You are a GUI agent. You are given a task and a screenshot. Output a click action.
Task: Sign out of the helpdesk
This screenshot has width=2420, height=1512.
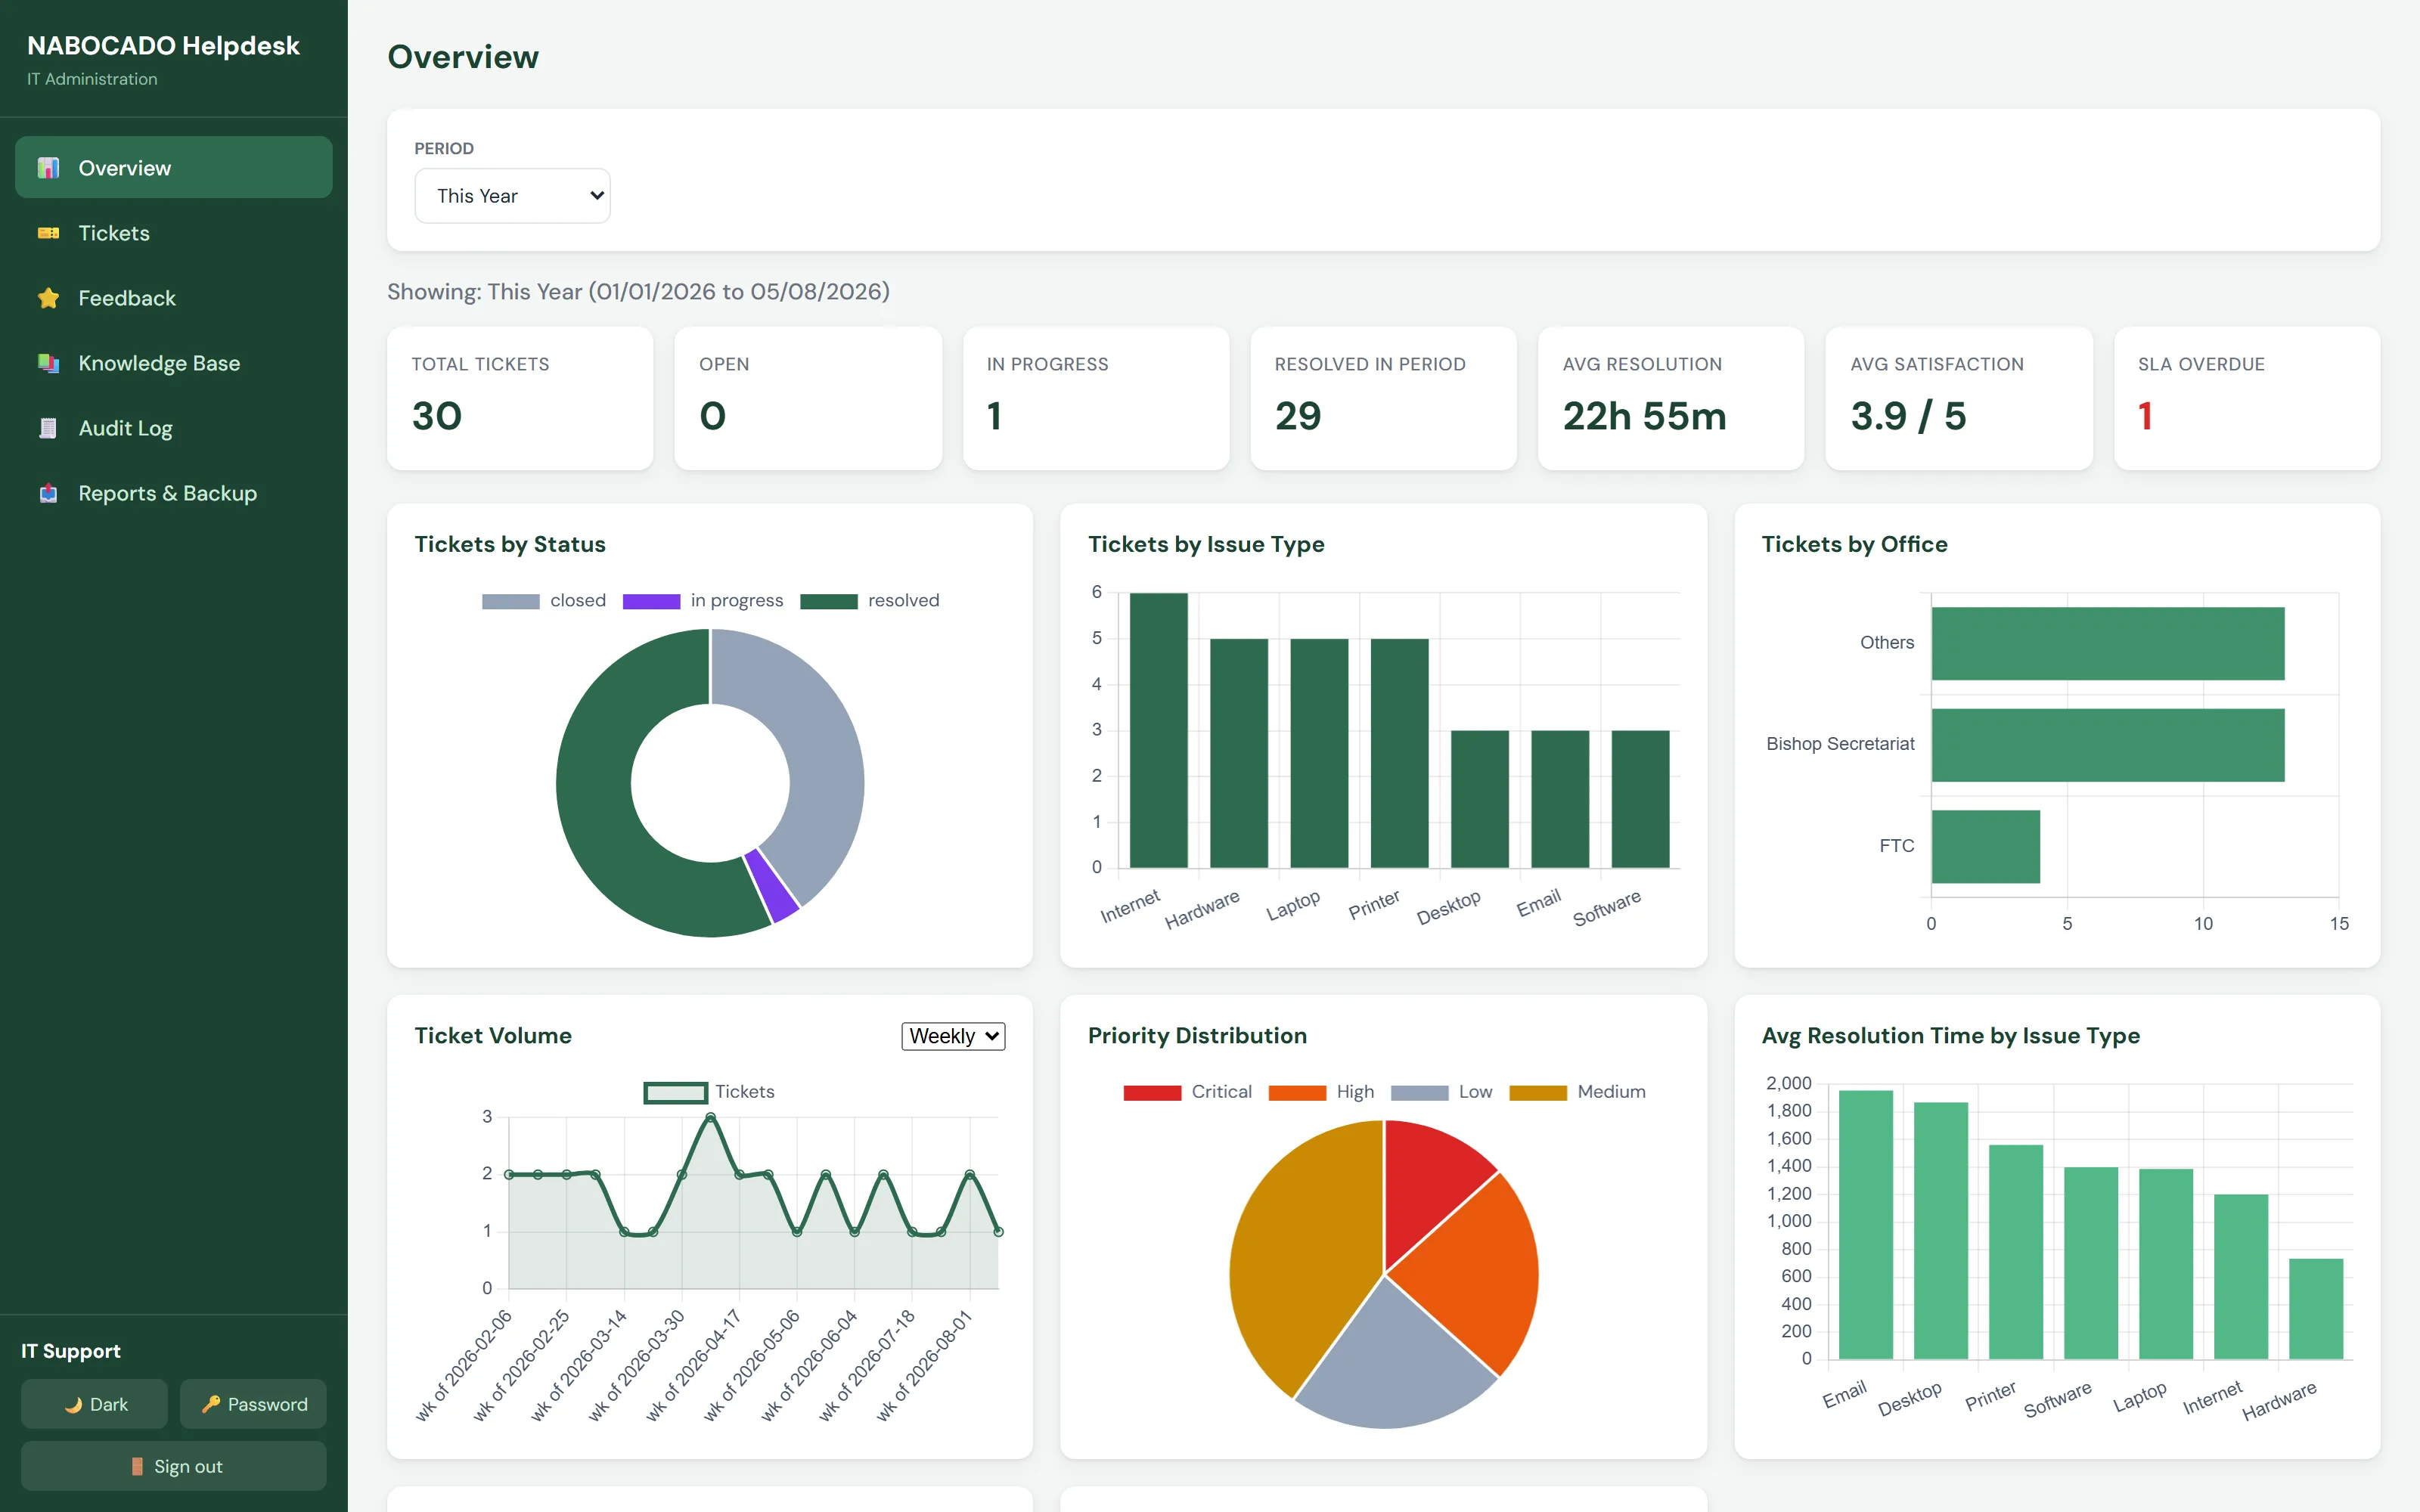click(174, 1466)
